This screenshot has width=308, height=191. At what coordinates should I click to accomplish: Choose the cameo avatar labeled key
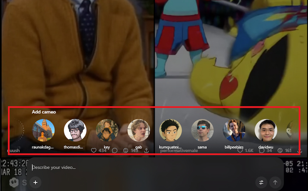pos(107,130)
